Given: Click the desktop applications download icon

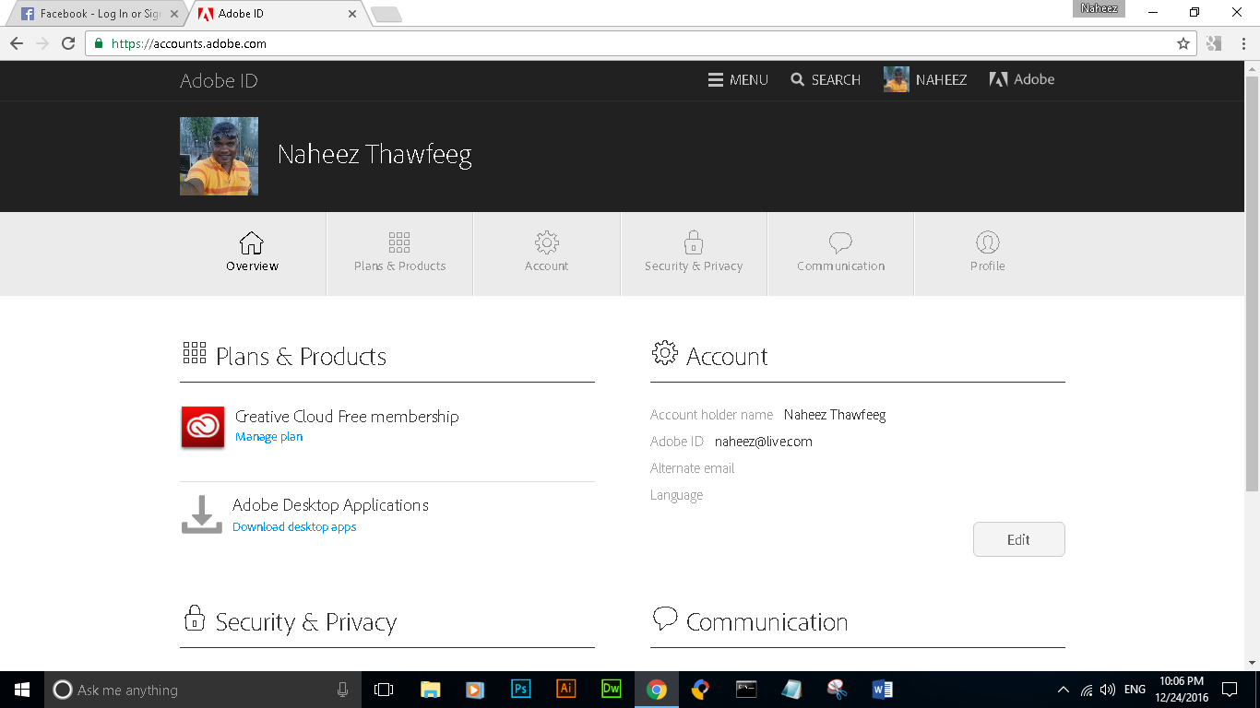Looking at the screenshot, I should pyautogui.click(x=202, y=514).
